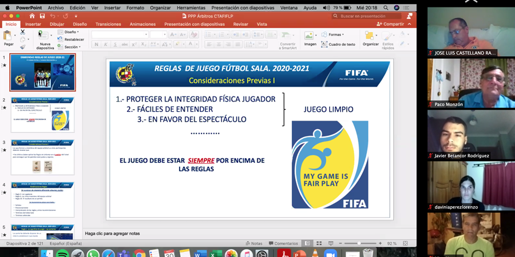
Task: Switch to slide sorter grid view
Action: click(319, 243)
